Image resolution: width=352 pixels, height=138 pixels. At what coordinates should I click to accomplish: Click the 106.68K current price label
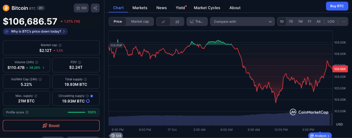pyautogui.click(x=340, y=69)
